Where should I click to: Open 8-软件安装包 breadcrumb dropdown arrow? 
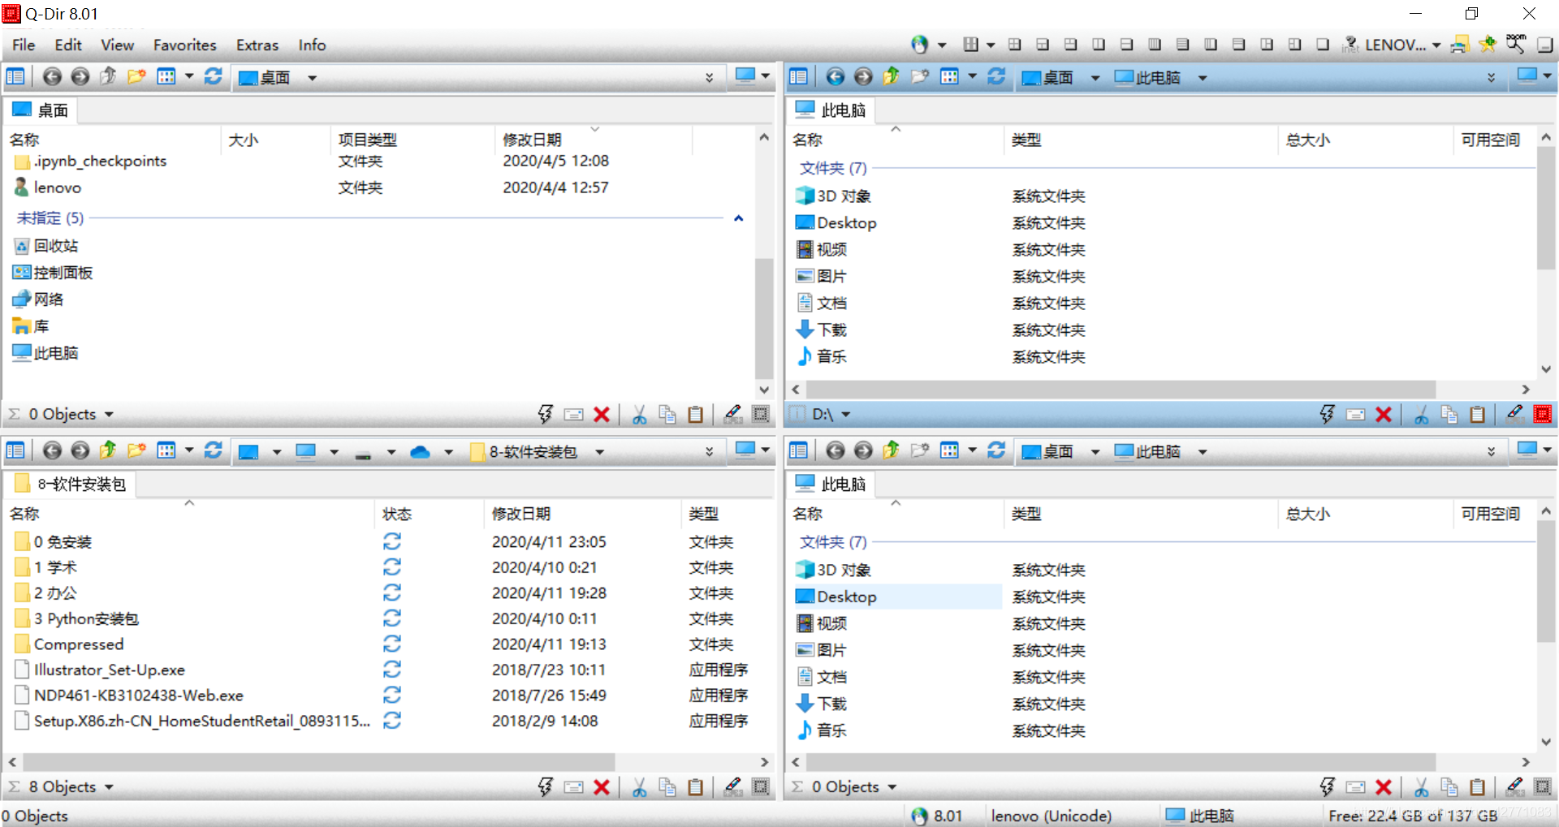click(x=599, y=452)
